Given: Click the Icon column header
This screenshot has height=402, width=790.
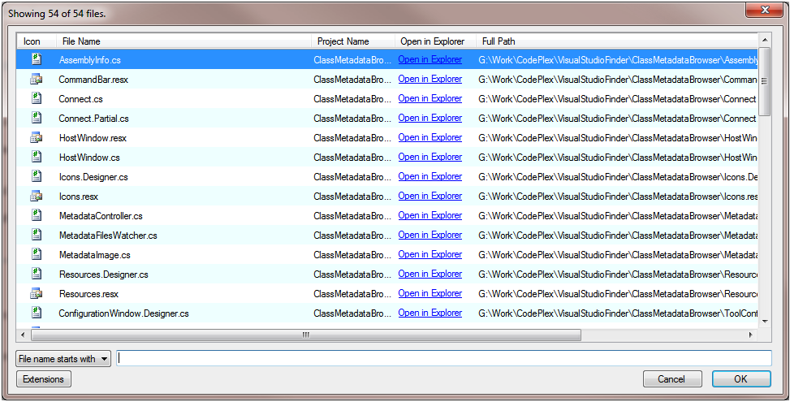Looking at the screenshot, I should pyautogui.click(x=37, y=41).
